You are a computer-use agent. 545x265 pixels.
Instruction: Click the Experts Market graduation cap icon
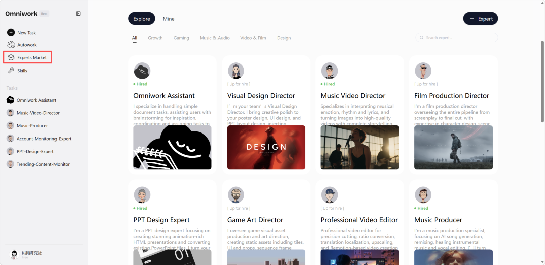pos(11,57)
